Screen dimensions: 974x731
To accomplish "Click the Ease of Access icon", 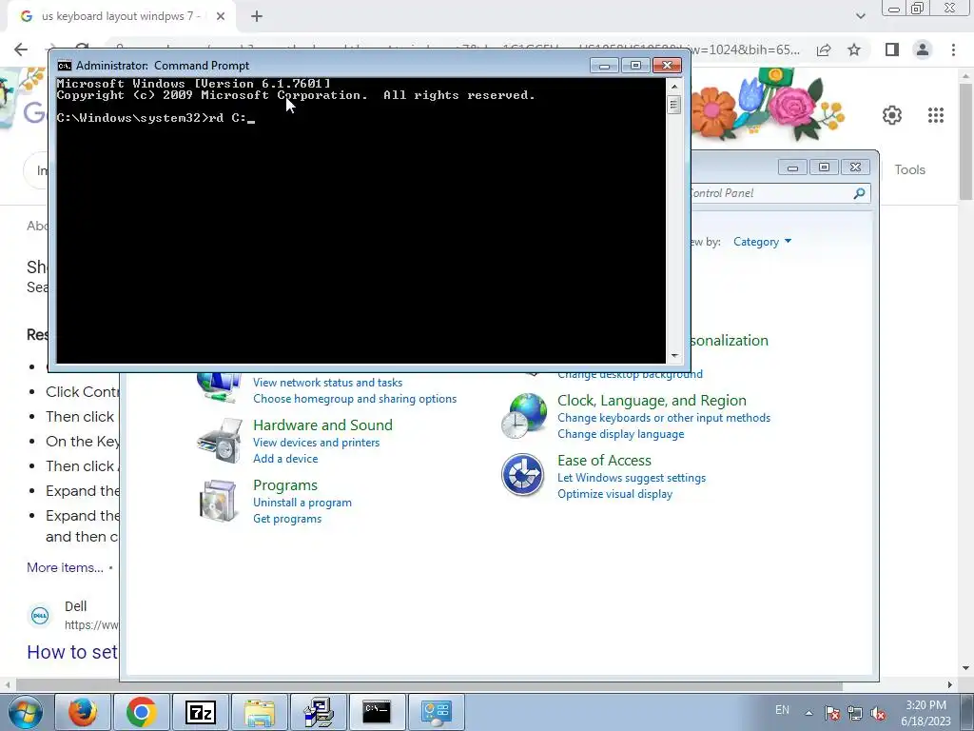I will pos(523,475).
